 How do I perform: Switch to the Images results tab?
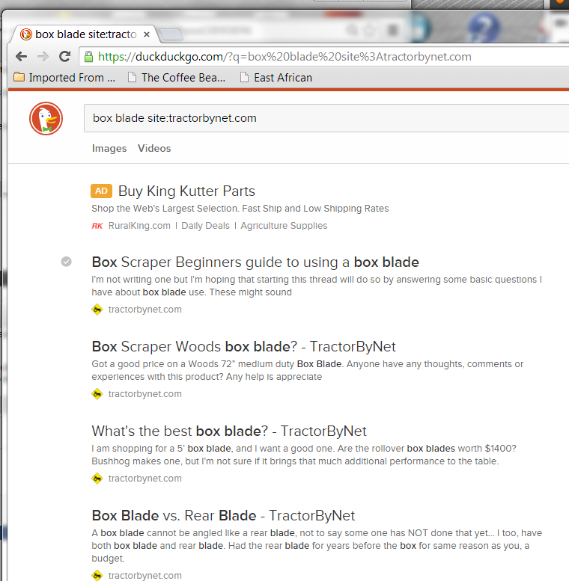(x=109, y=148)
